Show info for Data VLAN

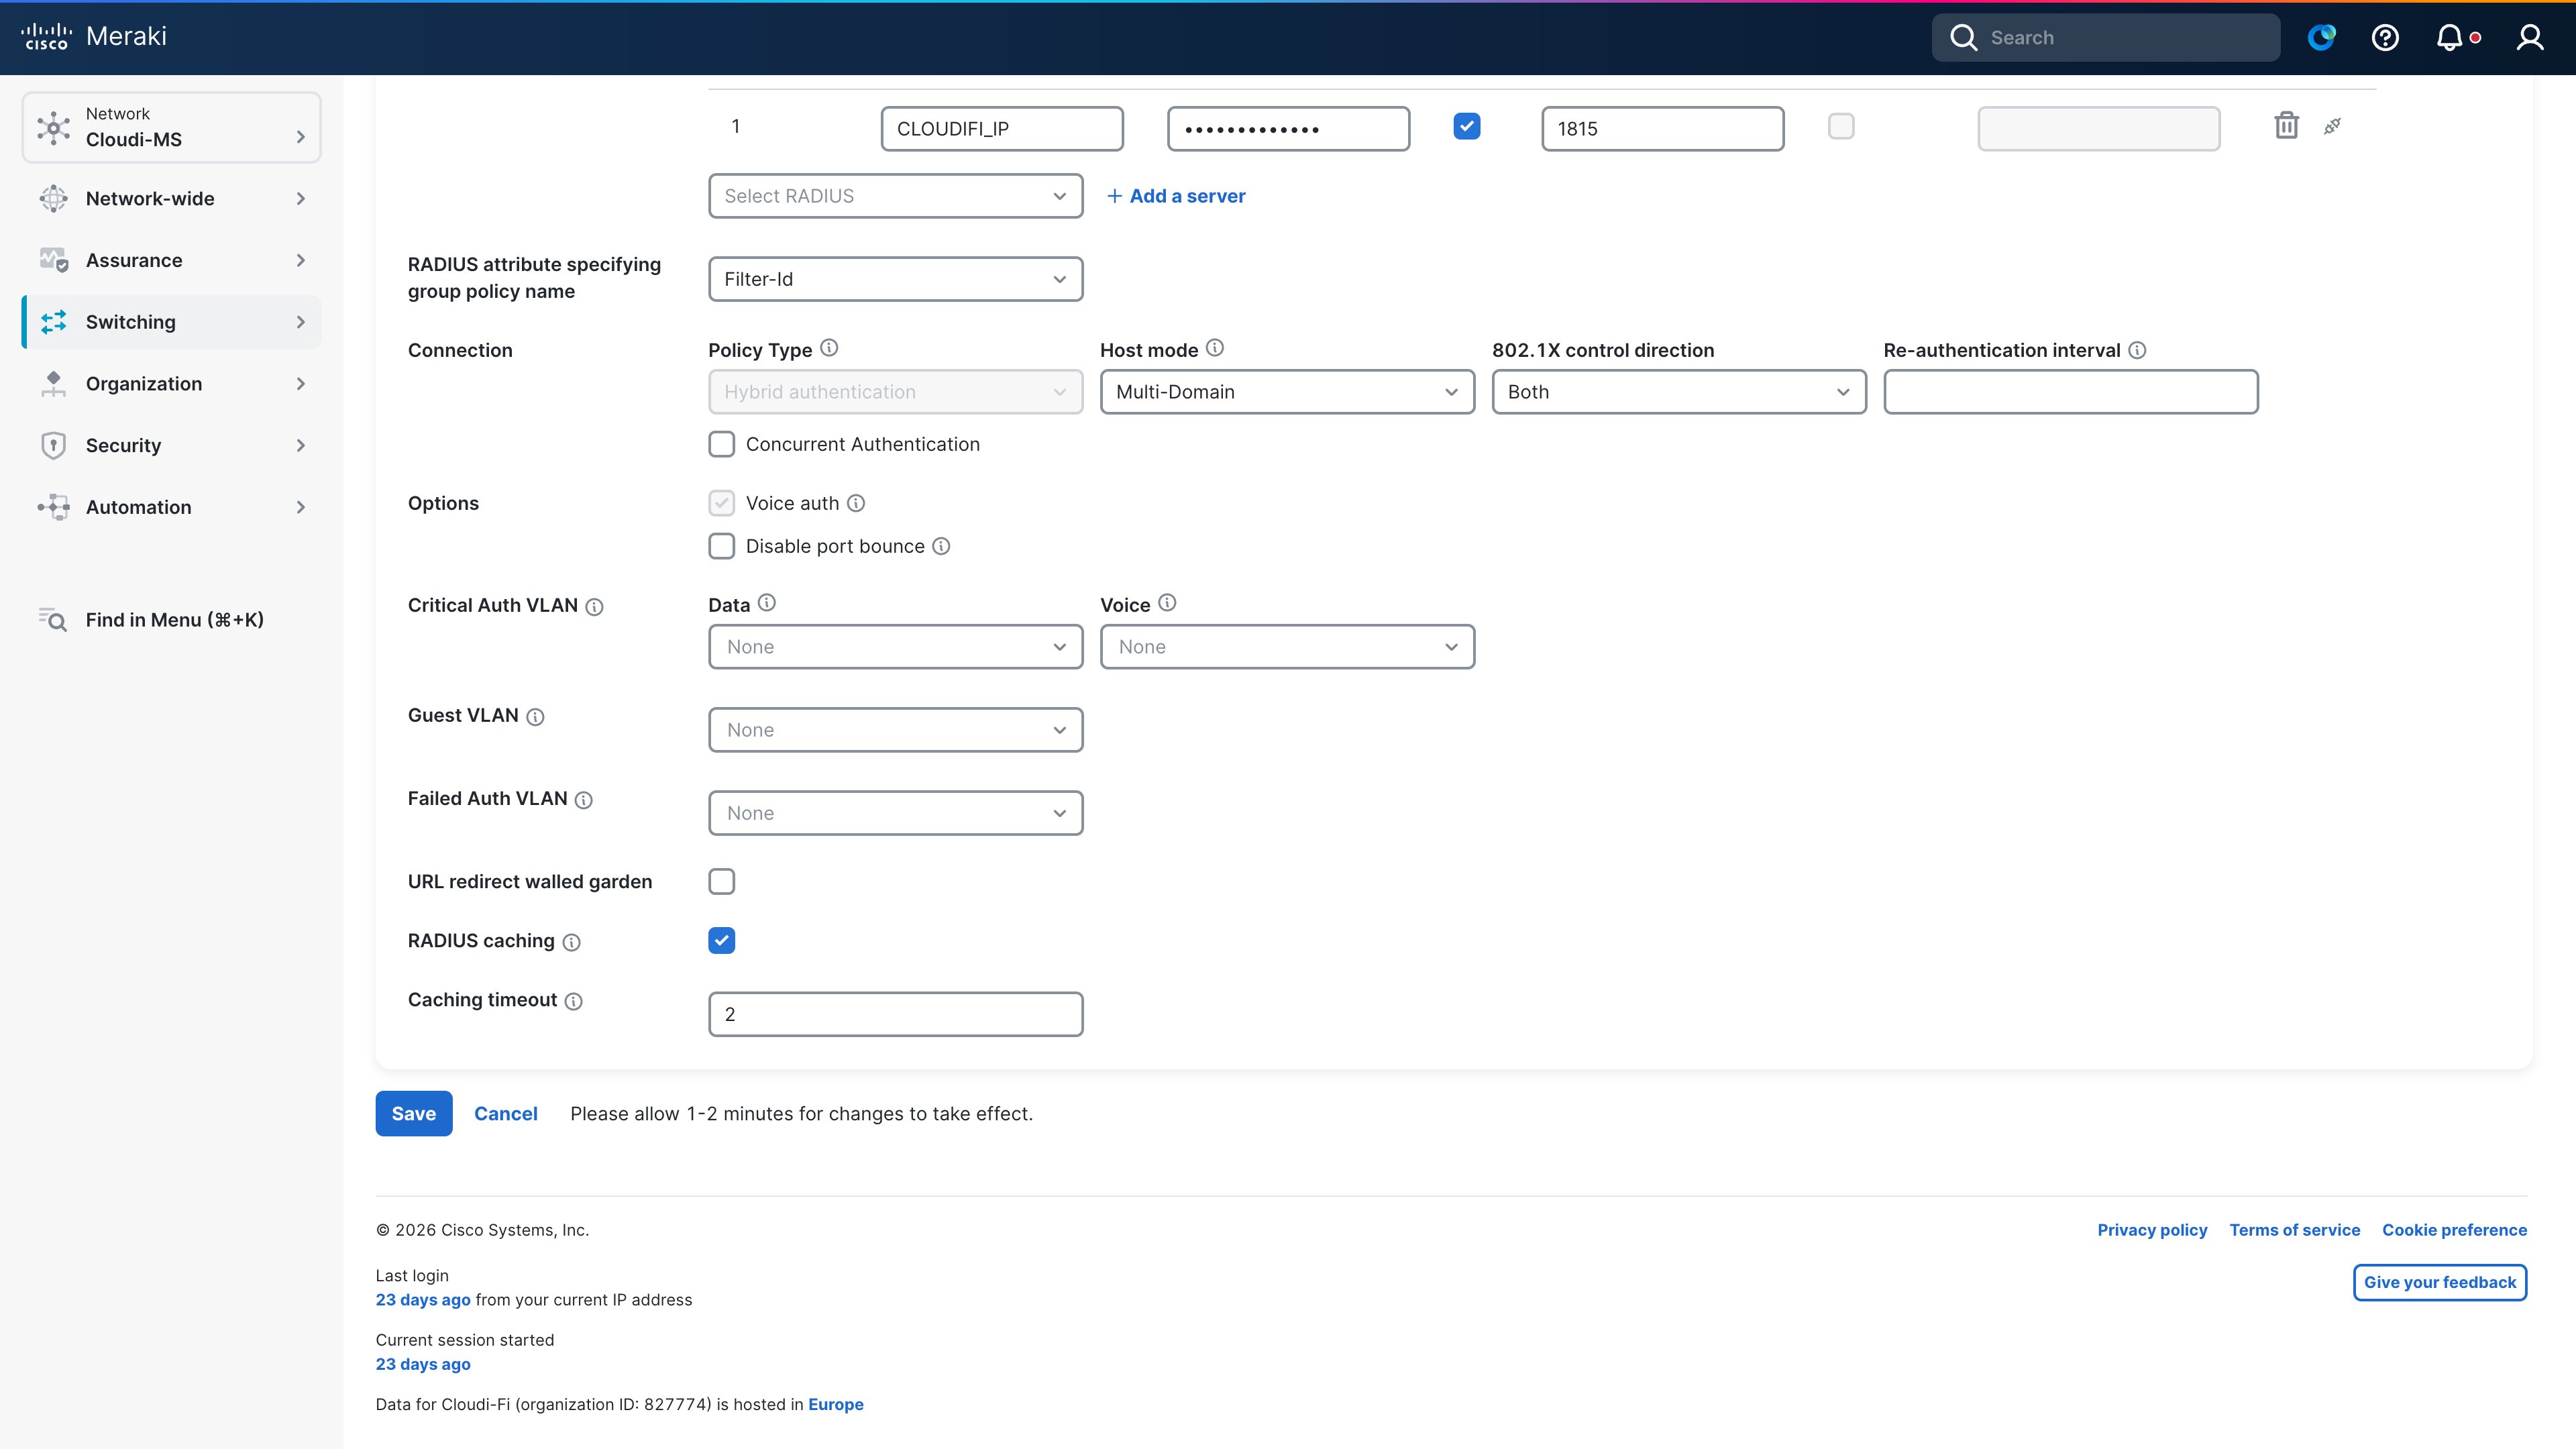[x=766, y=603]
